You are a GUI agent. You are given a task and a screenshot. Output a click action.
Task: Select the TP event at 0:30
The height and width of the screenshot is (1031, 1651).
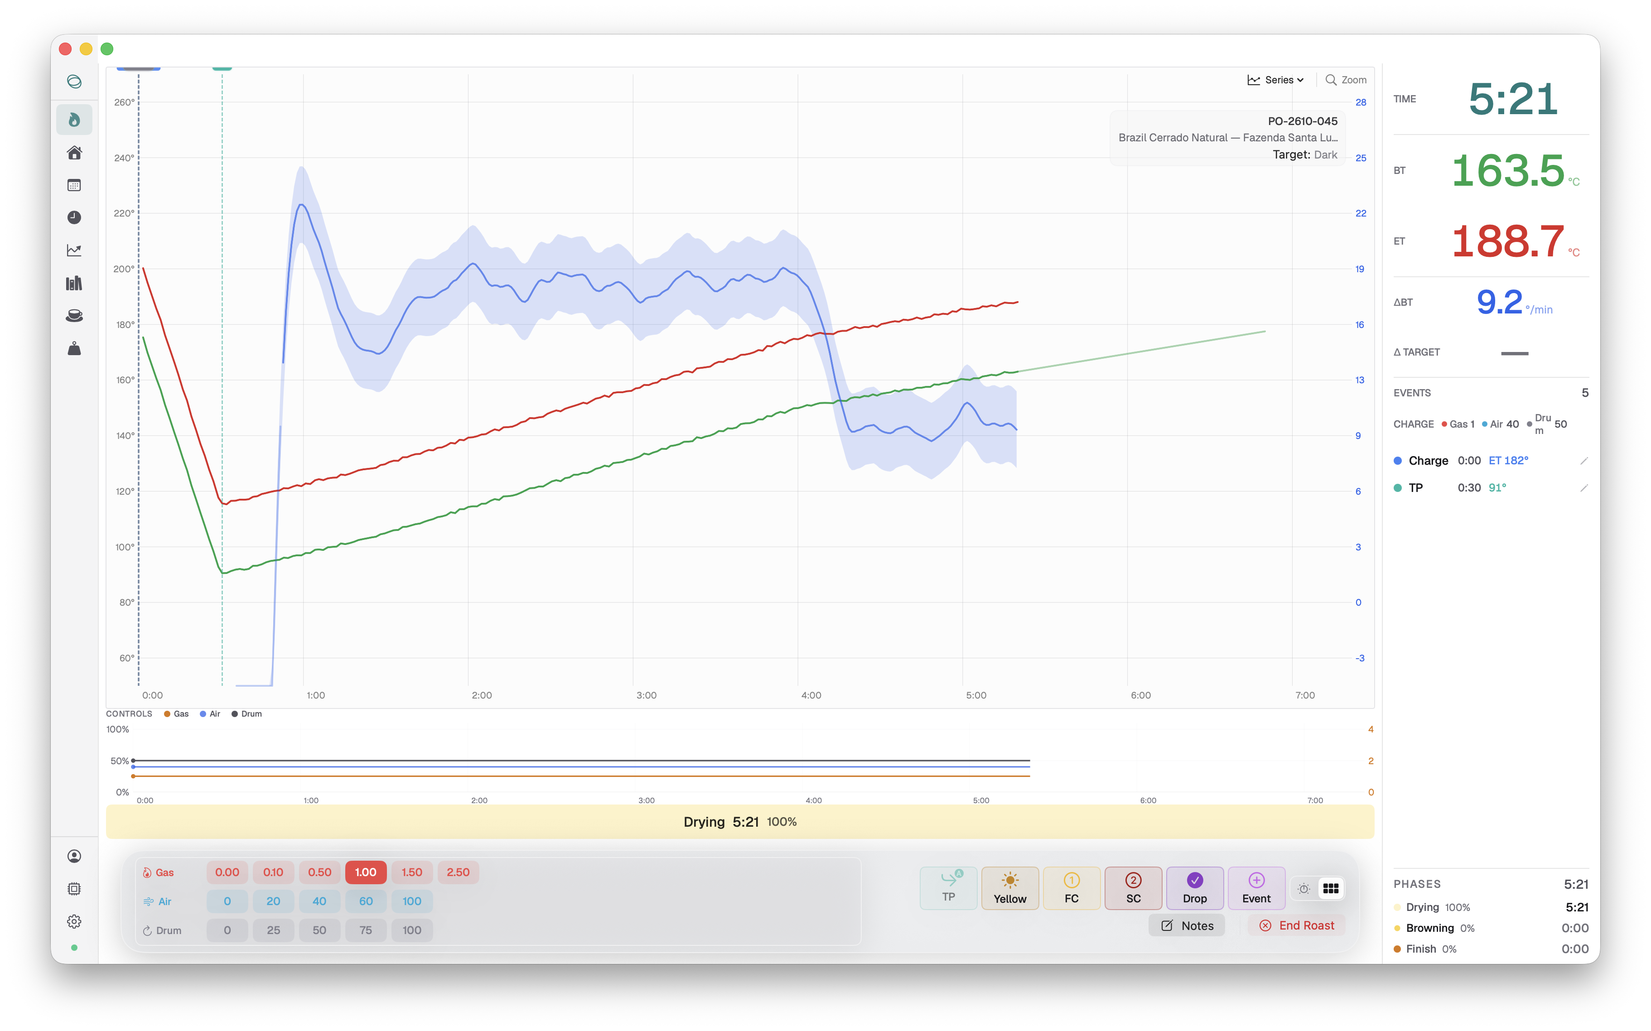(1490, 487)
